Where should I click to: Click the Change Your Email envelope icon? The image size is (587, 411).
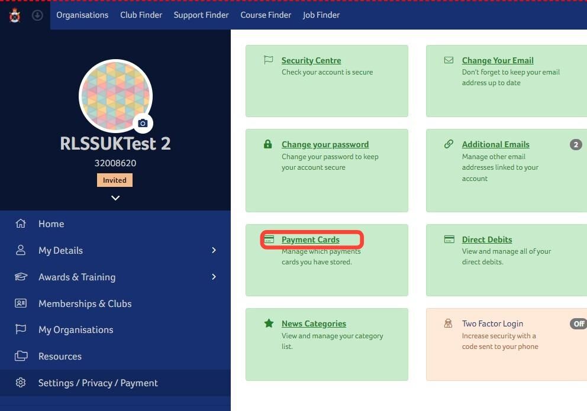pos(449,60)
